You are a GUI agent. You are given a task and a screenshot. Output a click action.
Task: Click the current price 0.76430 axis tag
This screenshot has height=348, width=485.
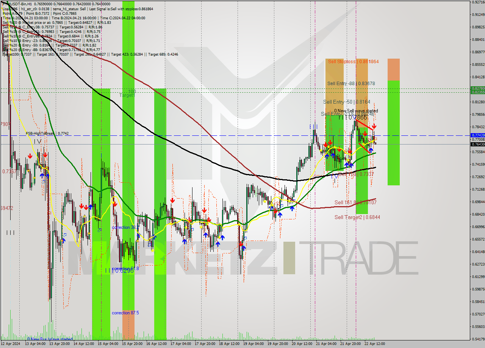[x=477, y=144]
